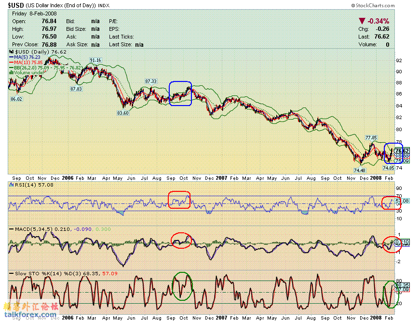The image size is (419, 322).
Task: Select the $USD ticker symbol in the title
Action: pos(16,5)
